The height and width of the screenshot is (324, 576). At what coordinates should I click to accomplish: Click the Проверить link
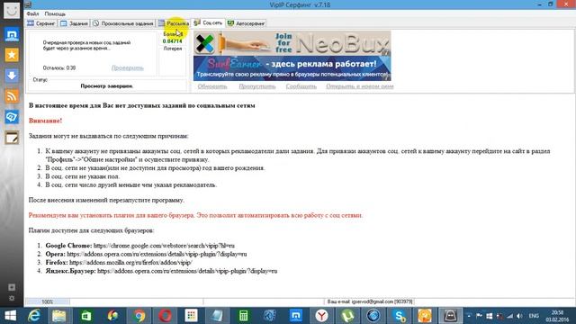pyautogui.click(x=128, y=68)
